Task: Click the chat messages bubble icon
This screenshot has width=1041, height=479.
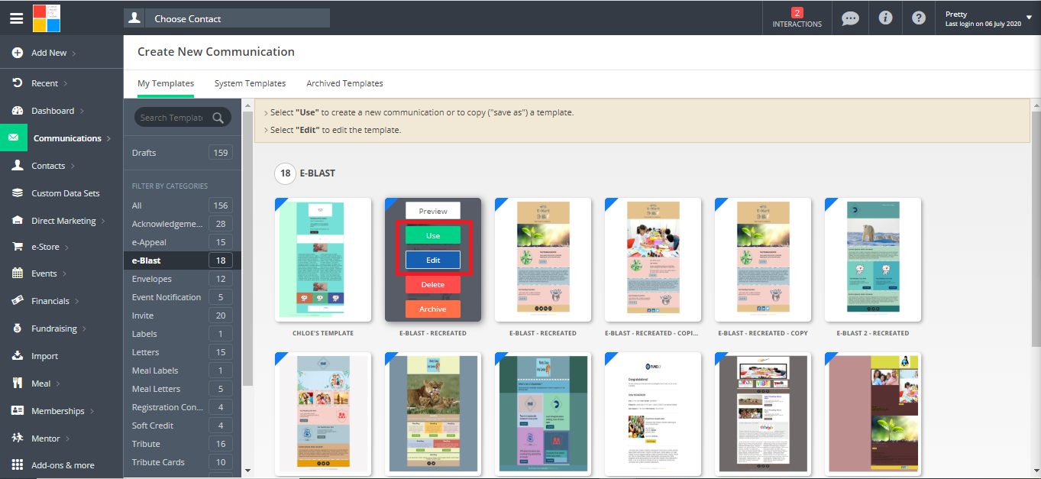Action: click(850, 18)
